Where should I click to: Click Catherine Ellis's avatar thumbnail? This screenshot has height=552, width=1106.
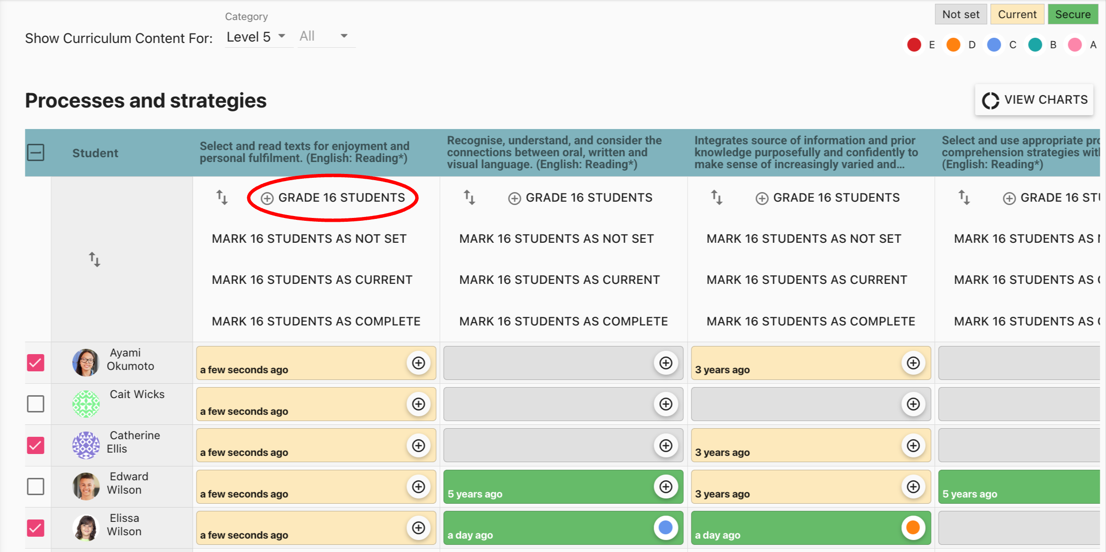click(86, 445)
